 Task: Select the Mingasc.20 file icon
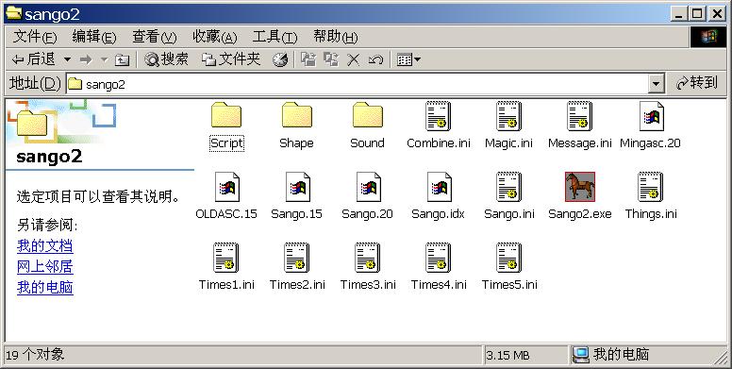coord(651,116)
